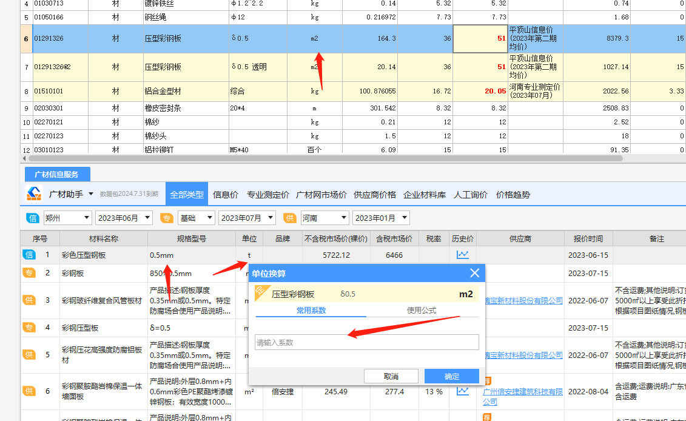This screenshot has width=686, height=421.
Task: Click price 5722.12 in 彩色压型钢板 row
Action: [336, 255]
